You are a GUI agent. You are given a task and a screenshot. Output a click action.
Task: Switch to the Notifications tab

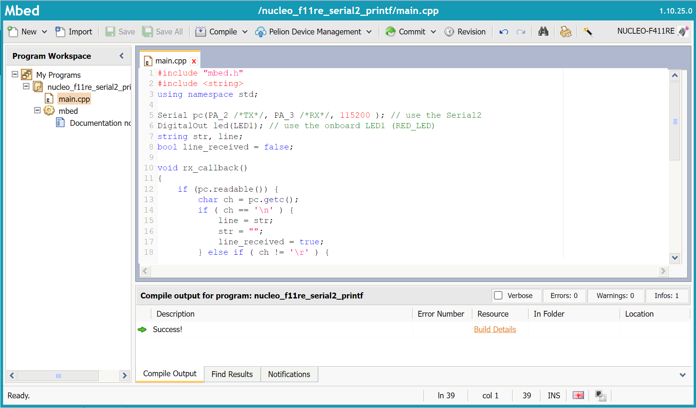(289, 374)
